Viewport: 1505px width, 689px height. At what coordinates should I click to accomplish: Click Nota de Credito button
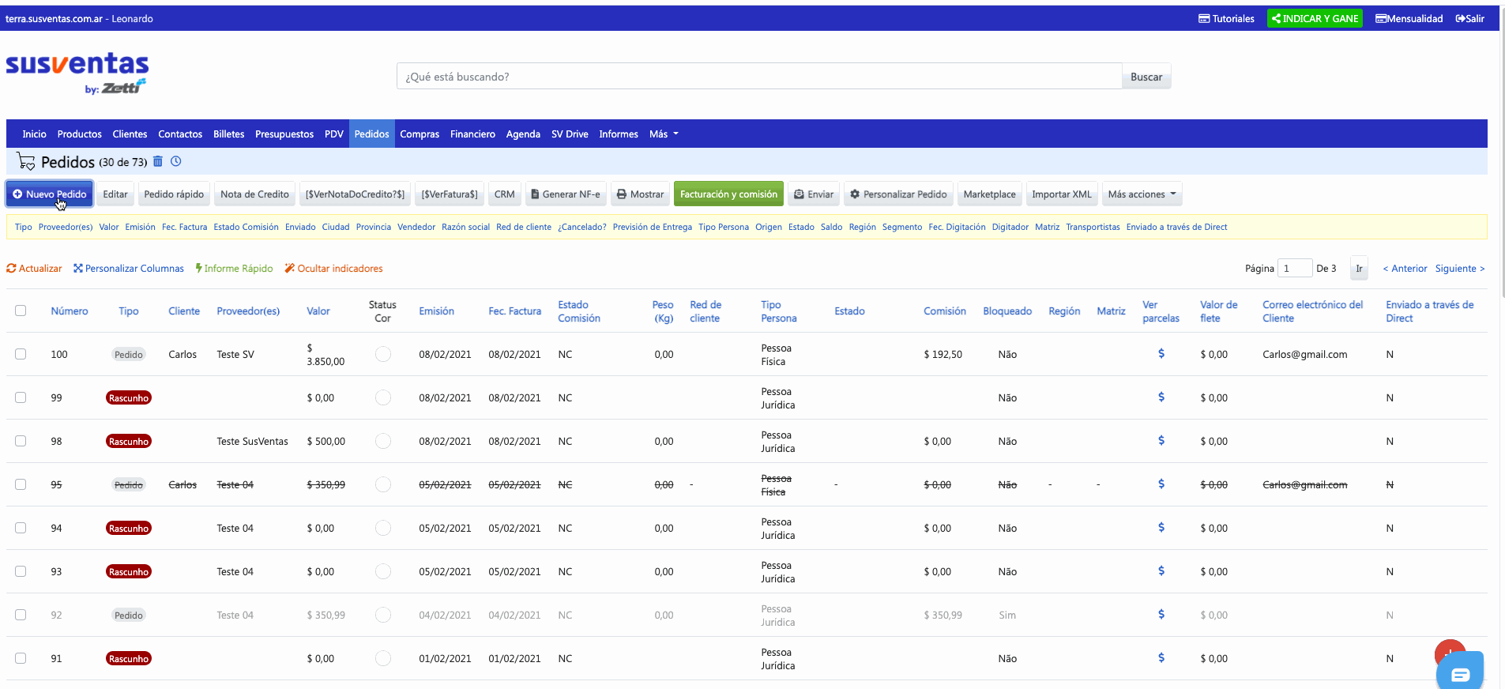254,194
